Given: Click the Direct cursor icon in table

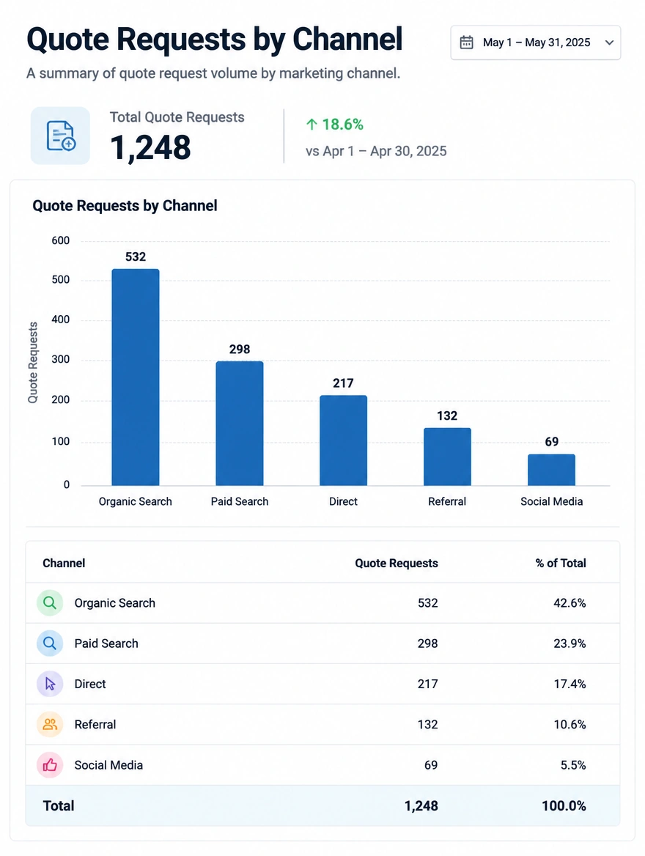Looking at the screenshot, I should click(50, 684).
